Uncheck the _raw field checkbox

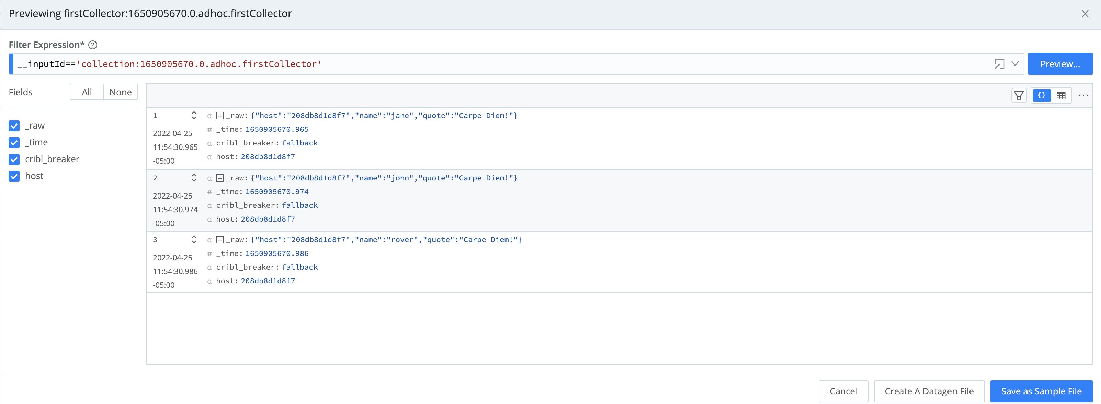click(x=14, y=126)
